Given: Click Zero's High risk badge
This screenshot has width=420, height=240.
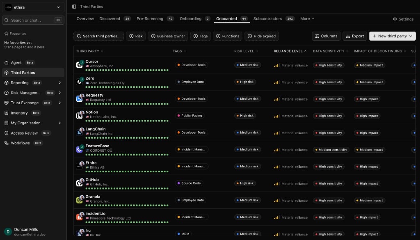Looking at the screenshot, I should tap(245, 82).
